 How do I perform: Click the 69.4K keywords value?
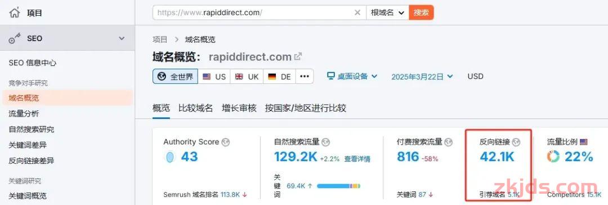297,186
